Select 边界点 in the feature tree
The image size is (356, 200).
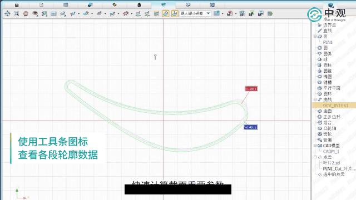tap(329, 25)
